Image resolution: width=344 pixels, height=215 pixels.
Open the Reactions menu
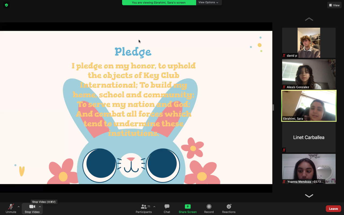point(229,209)
